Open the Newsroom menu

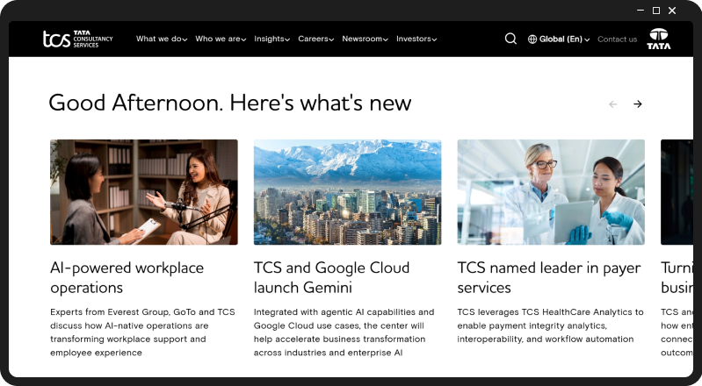[x=365, y=39]
